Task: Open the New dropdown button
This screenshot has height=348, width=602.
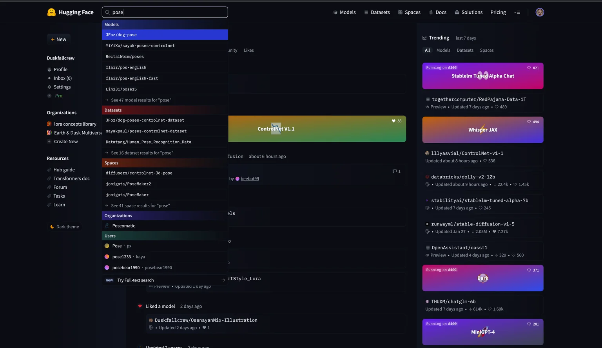Action: [59, 39]
